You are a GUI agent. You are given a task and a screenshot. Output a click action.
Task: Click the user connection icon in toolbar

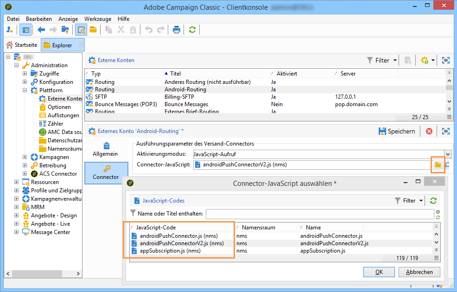[10, 30]
